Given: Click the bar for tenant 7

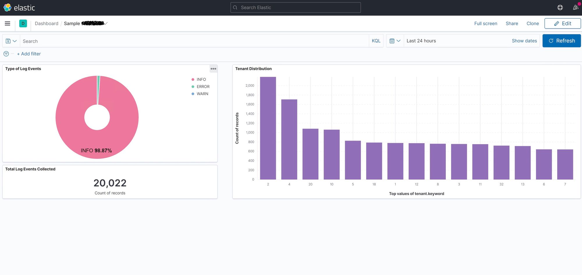Looking at the screenshot, I should [565, 164].
